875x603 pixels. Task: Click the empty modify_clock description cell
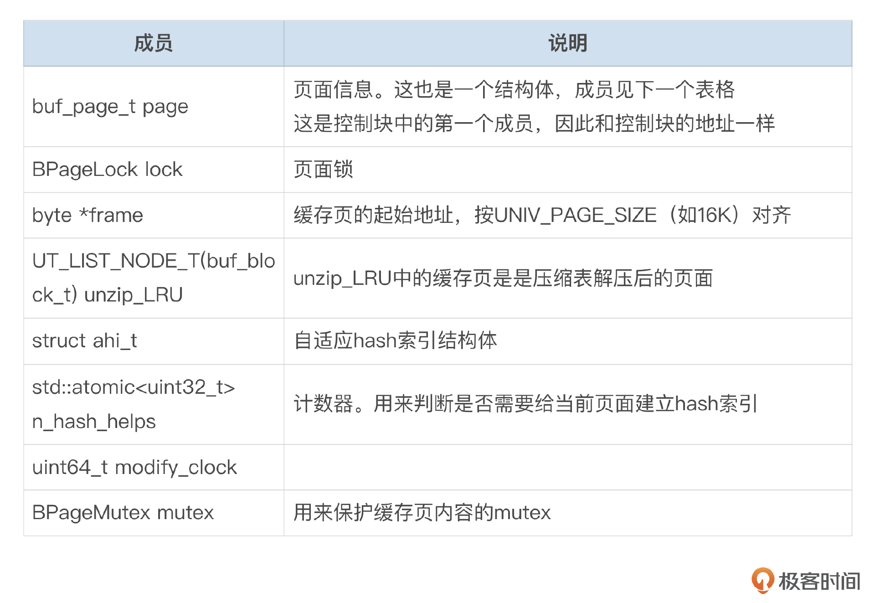(x=567, y=467)
